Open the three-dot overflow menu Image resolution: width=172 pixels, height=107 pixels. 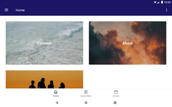click(167, 10)
